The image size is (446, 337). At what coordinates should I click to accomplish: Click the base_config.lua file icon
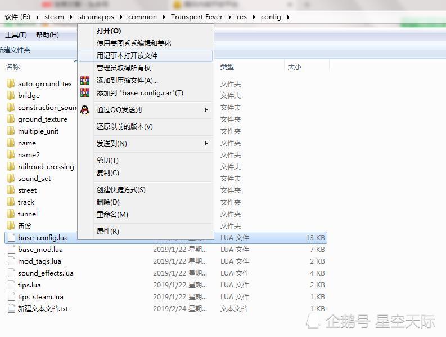click(x=11, y=237)
